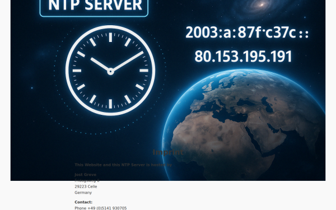Select the 'This Website and this NTP Server' line
Screen dimensions: 336x210
(x=123, y=165)
